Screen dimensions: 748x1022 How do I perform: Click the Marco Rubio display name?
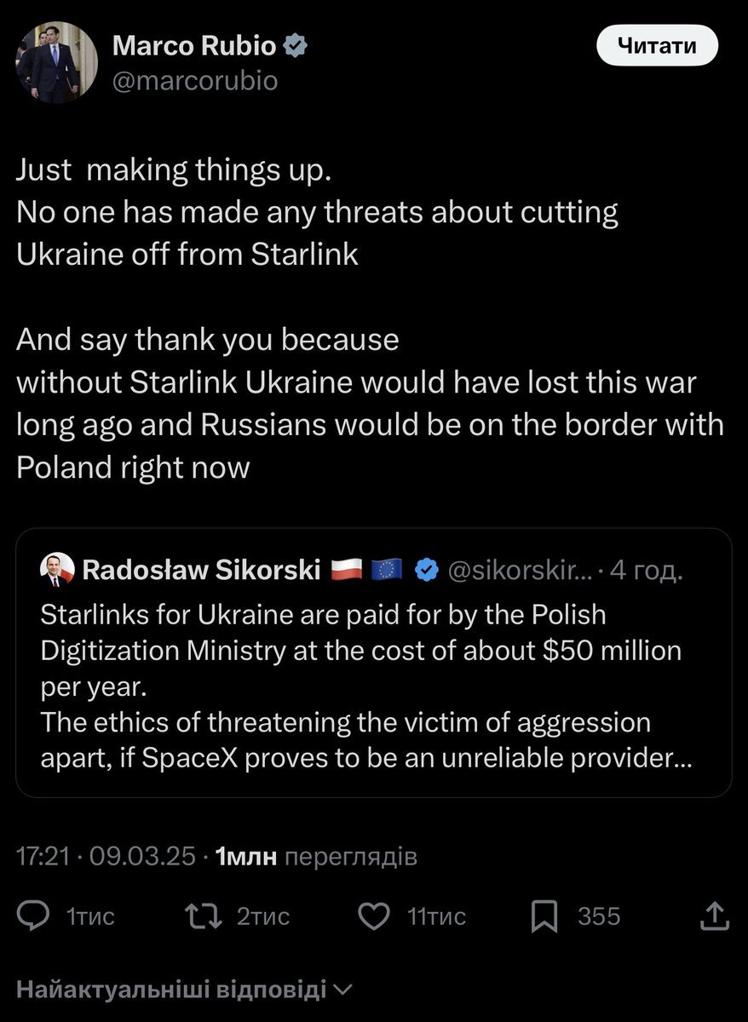[194, 46]
